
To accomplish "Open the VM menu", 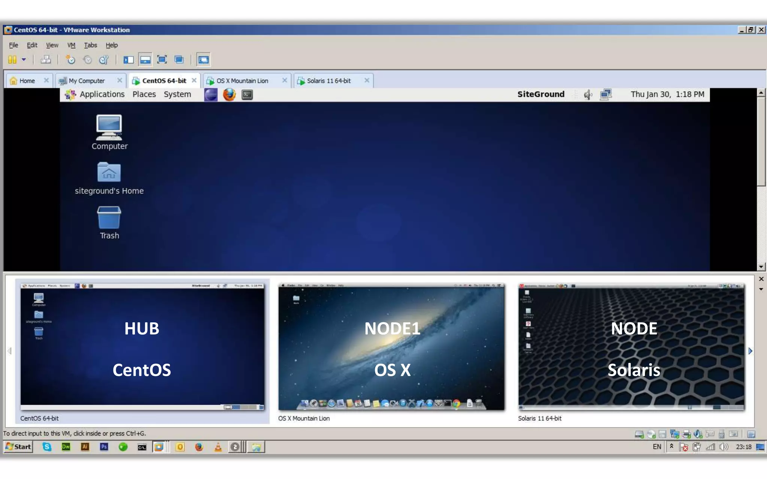I will 71,45.
